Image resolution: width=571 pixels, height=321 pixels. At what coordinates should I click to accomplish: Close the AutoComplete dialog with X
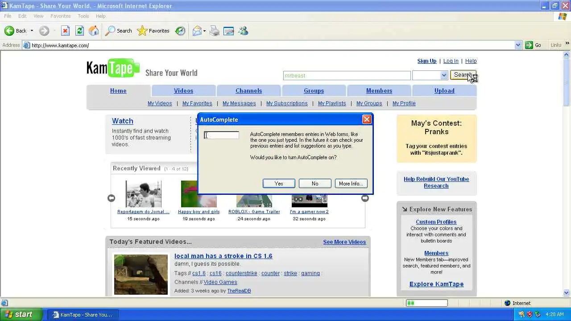coord(367,119)
